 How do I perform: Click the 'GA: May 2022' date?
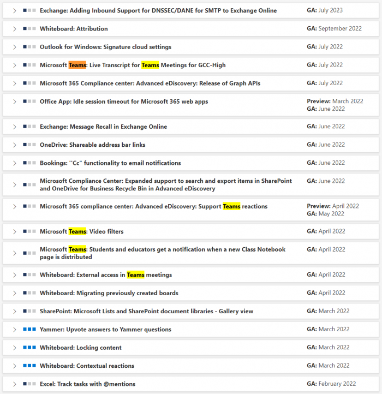click(325, 214)
